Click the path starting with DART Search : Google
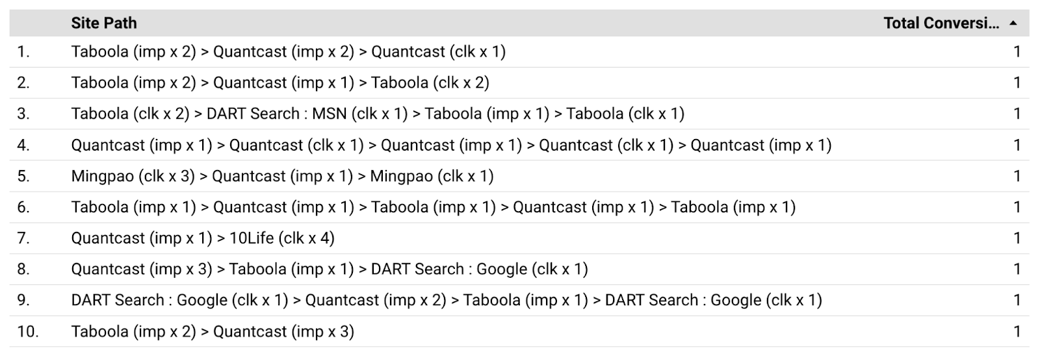This screenshot has height=350, width=1040. click(447, 301)
